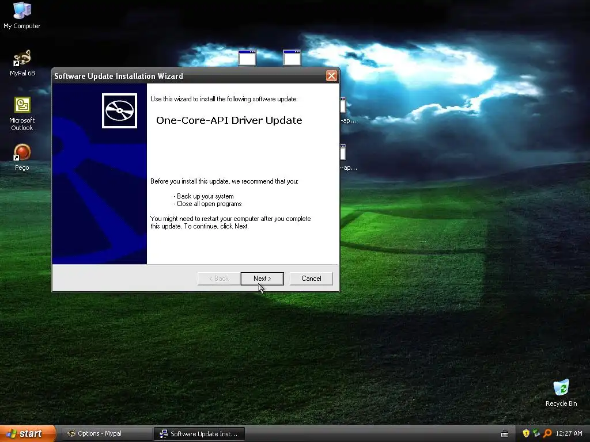Click Next in the update wizard
Viewport: 590px width, 442px height.
pyautogui.click(x=262, y=279)
